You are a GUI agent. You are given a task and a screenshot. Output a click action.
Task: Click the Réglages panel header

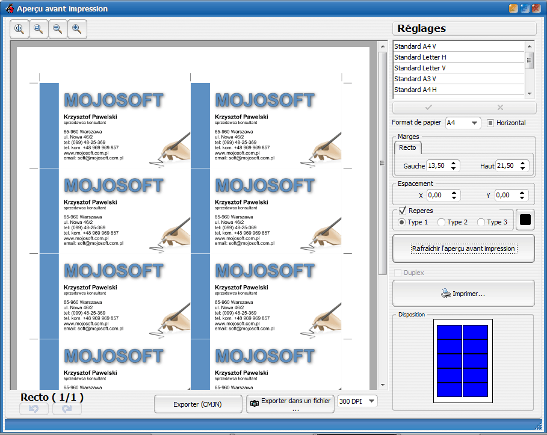pos(465,29)
